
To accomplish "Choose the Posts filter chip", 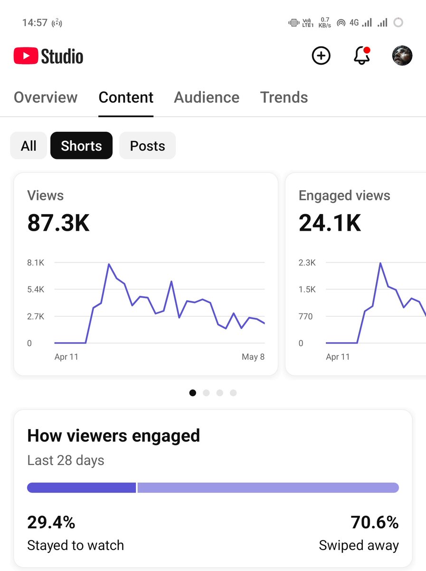I will (147, 146).
